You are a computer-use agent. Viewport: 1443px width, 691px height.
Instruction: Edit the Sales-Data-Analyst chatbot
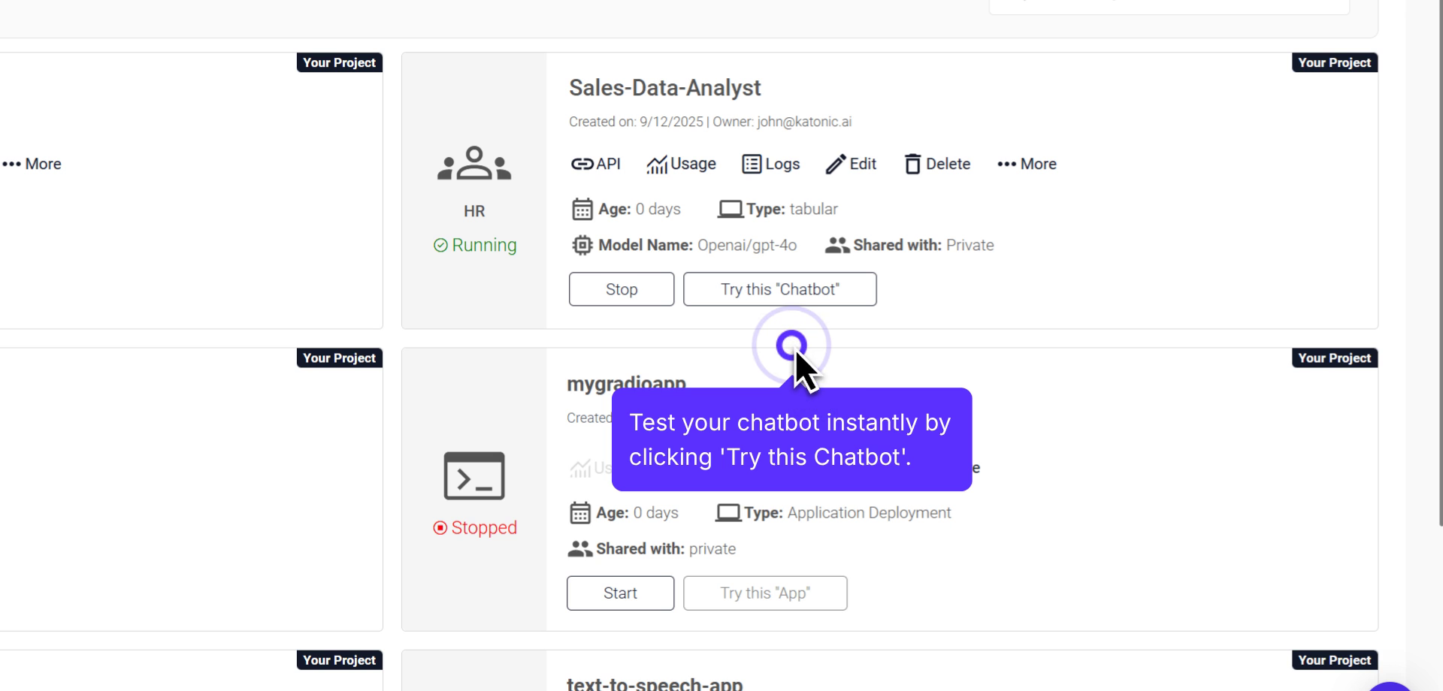(x=851, y=164)
